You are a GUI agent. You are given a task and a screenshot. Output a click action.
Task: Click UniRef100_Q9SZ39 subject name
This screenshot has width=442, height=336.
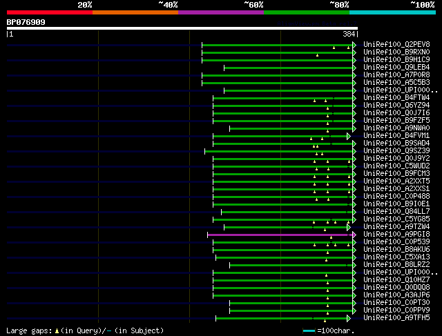pyautogui.click(x=396, y=151)
